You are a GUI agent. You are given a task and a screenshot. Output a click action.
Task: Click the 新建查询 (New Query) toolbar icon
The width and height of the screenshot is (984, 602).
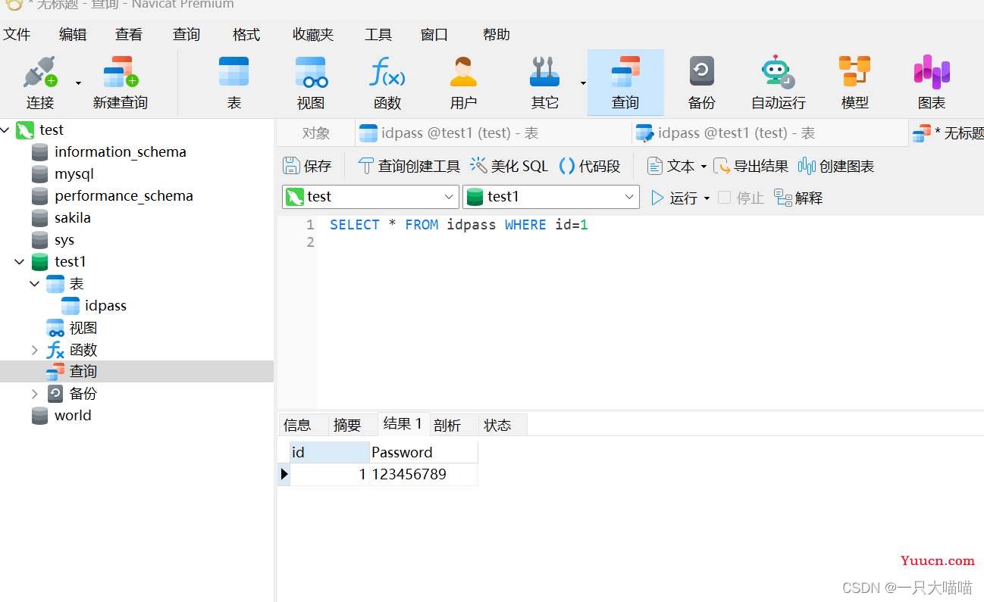click(x=121, y=73)
